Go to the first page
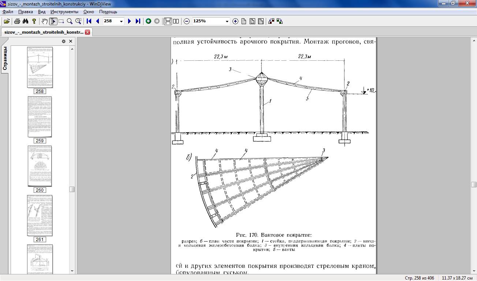The image size is (477, 281). pos(89,21)
